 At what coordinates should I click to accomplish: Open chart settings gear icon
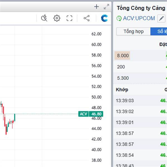[57, 18]
